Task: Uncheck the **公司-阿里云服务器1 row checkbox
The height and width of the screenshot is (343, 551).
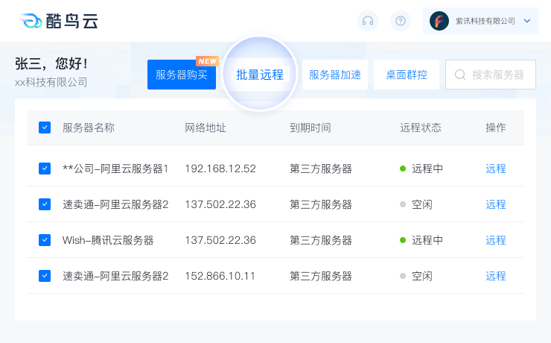Action: pos(45,169)
